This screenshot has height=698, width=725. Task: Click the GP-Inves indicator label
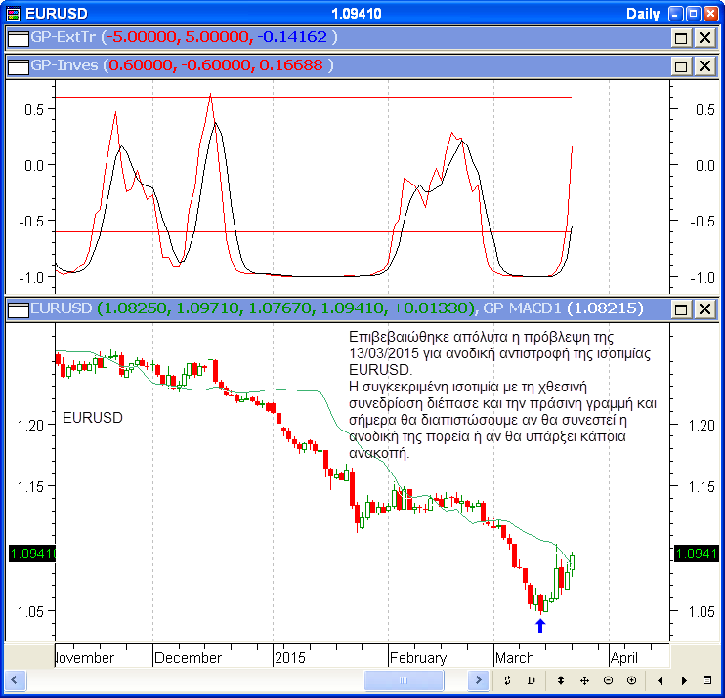pos(64,65)
